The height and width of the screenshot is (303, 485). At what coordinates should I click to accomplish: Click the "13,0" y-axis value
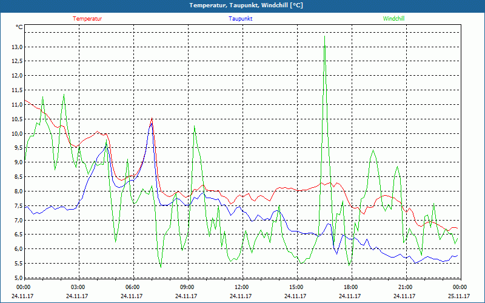(x=18, y=47)
